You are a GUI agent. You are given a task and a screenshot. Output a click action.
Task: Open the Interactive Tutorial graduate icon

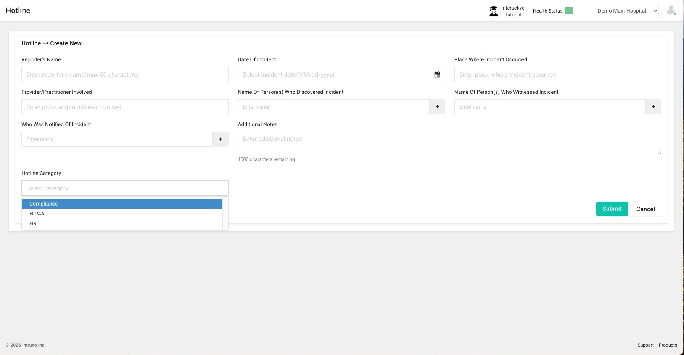(494, 11)
